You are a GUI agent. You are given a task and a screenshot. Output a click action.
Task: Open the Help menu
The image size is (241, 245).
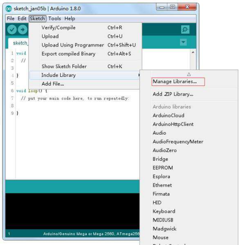pyautogui.click(x=70, y=18)
